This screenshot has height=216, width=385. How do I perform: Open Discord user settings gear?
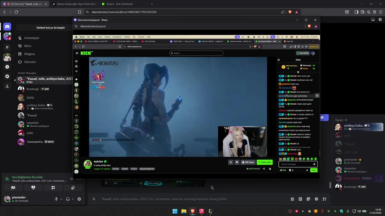click(x=79, y=199)
